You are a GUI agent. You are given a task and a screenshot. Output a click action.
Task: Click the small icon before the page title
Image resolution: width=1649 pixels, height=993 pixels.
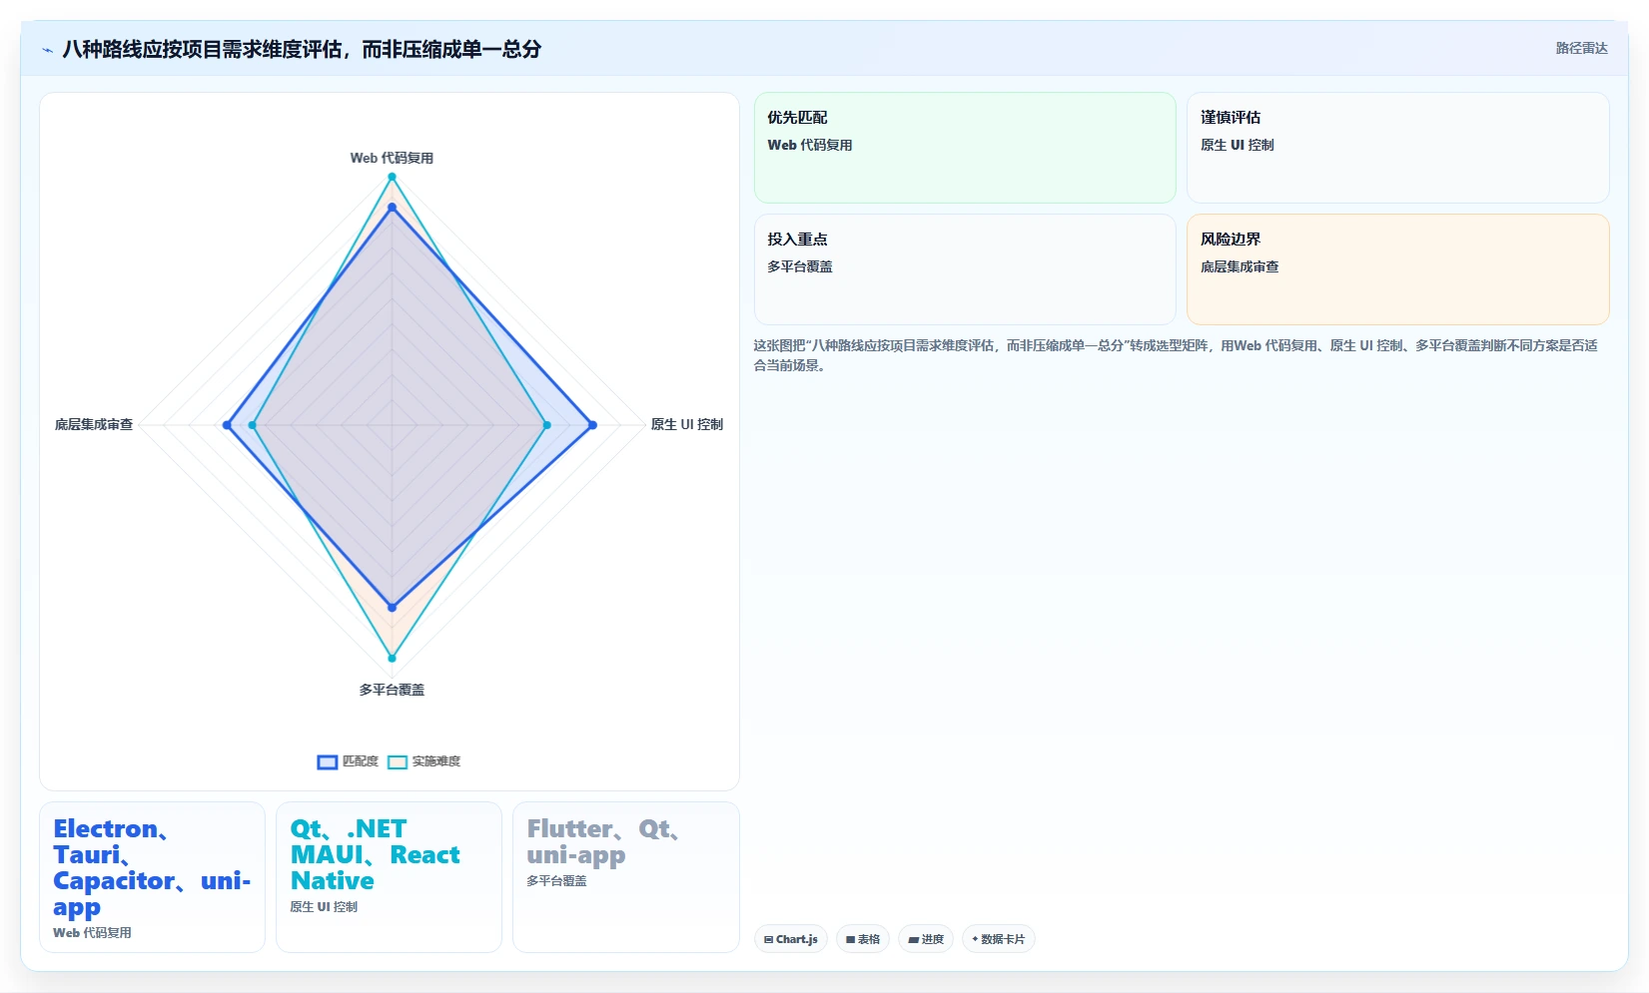tap(47, 50)
